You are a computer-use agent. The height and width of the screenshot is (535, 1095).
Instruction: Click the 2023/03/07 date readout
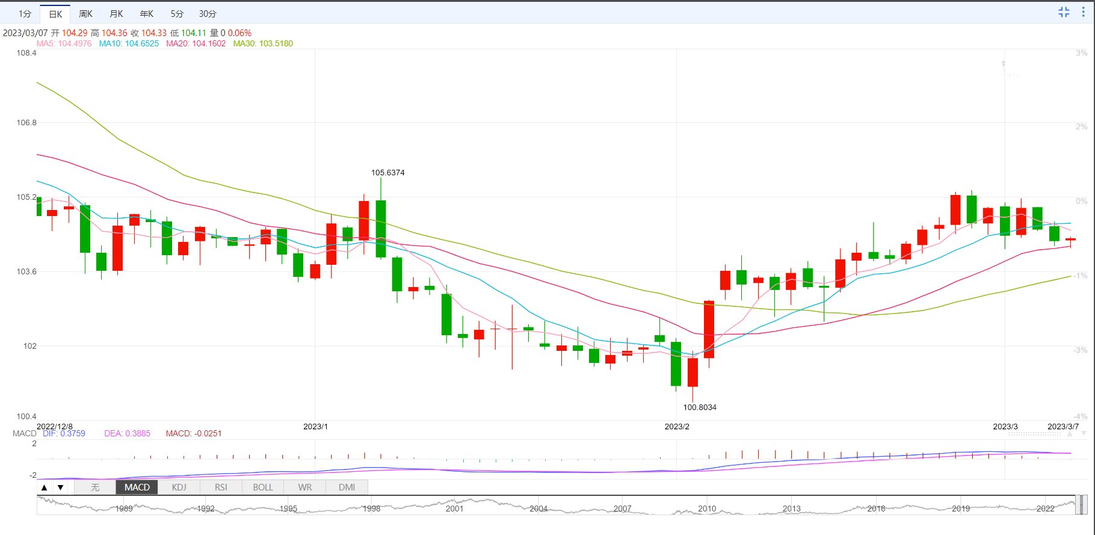25,33
